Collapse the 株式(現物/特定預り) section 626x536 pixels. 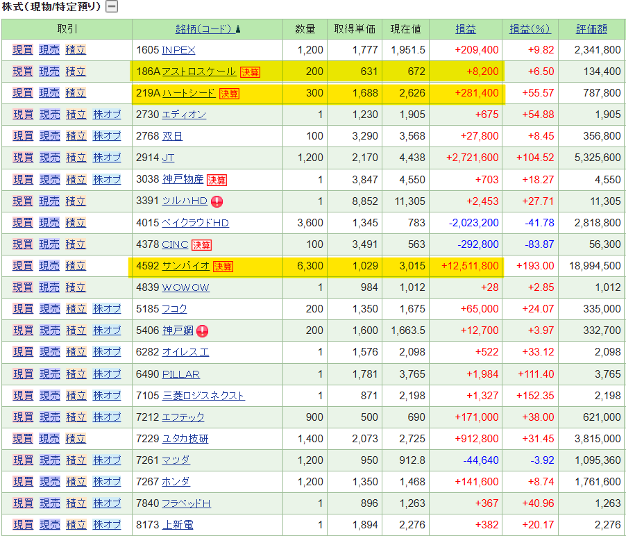tap(111, 7)
